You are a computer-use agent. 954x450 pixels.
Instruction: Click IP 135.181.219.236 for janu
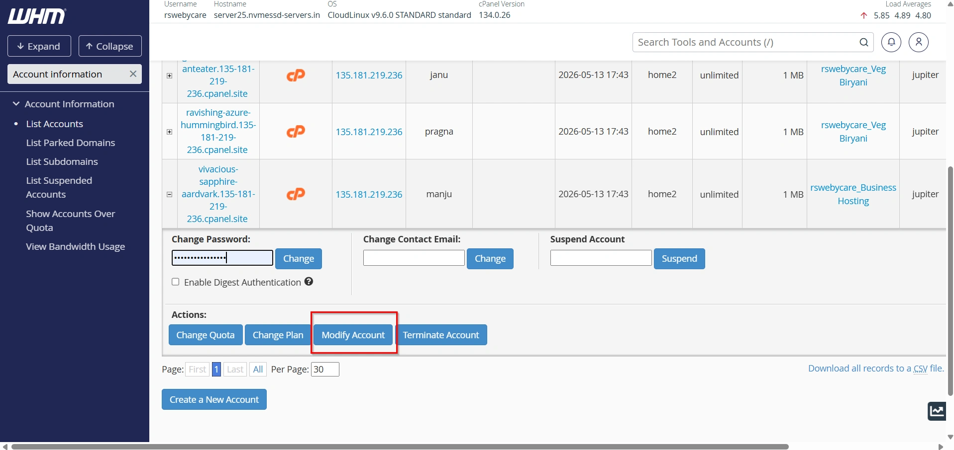click(369, 75)
